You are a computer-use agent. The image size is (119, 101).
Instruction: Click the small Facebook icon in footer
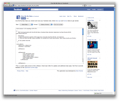coord(14,90)
